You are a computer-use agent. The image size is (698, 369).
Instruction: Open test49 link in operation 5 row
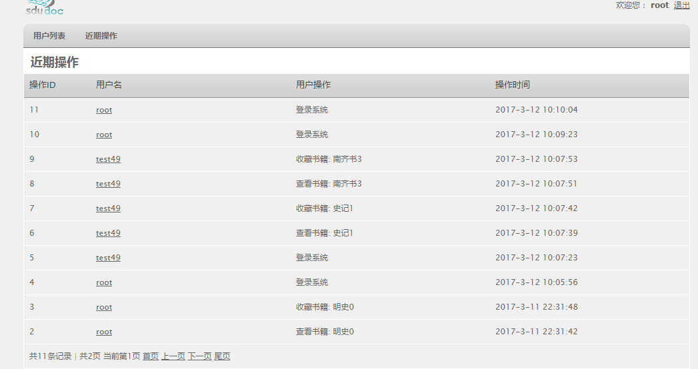pyautogui.click(x=108, y=258)
